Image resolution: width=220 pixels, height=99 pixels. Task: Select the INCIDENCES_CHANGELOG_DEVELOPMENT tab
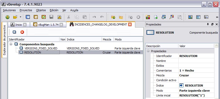(x=101, y=24)
